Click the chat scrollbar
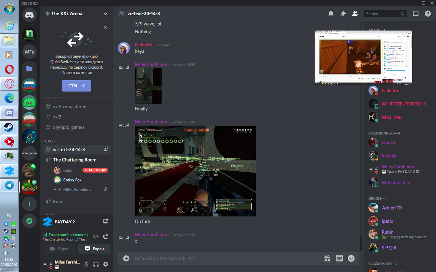The image size is (436, 272). click(361, 243)
